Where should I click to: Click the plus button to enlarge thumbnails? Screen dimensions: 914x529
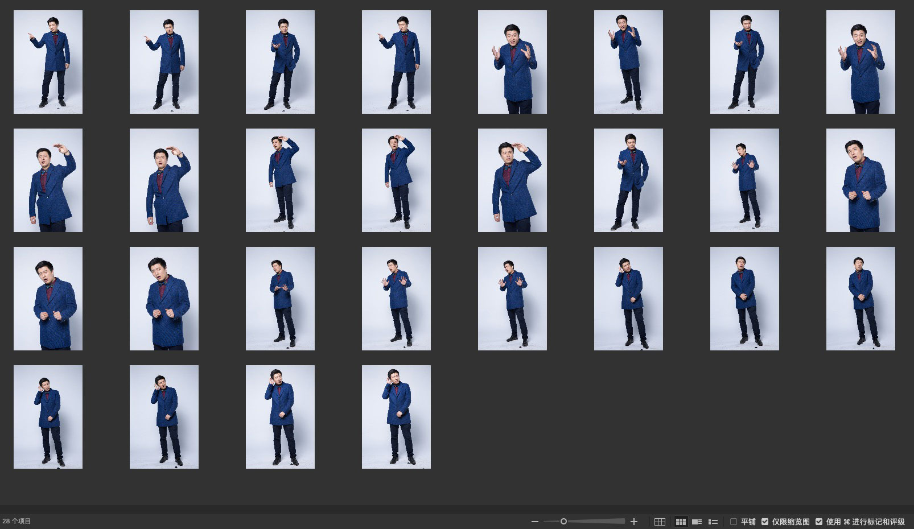click(634, 522)
